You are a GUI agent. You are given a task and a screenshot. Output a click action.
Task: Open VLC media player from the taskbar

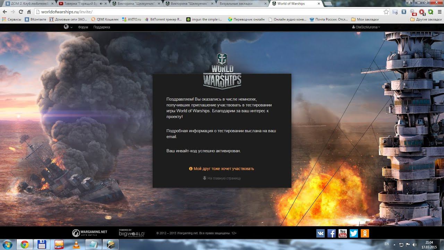pyautogui.click(x=76, y=244)
